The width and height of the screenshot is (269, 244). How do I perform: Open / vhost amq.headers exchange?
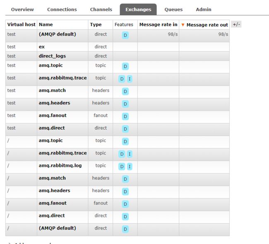pos(55,191)
